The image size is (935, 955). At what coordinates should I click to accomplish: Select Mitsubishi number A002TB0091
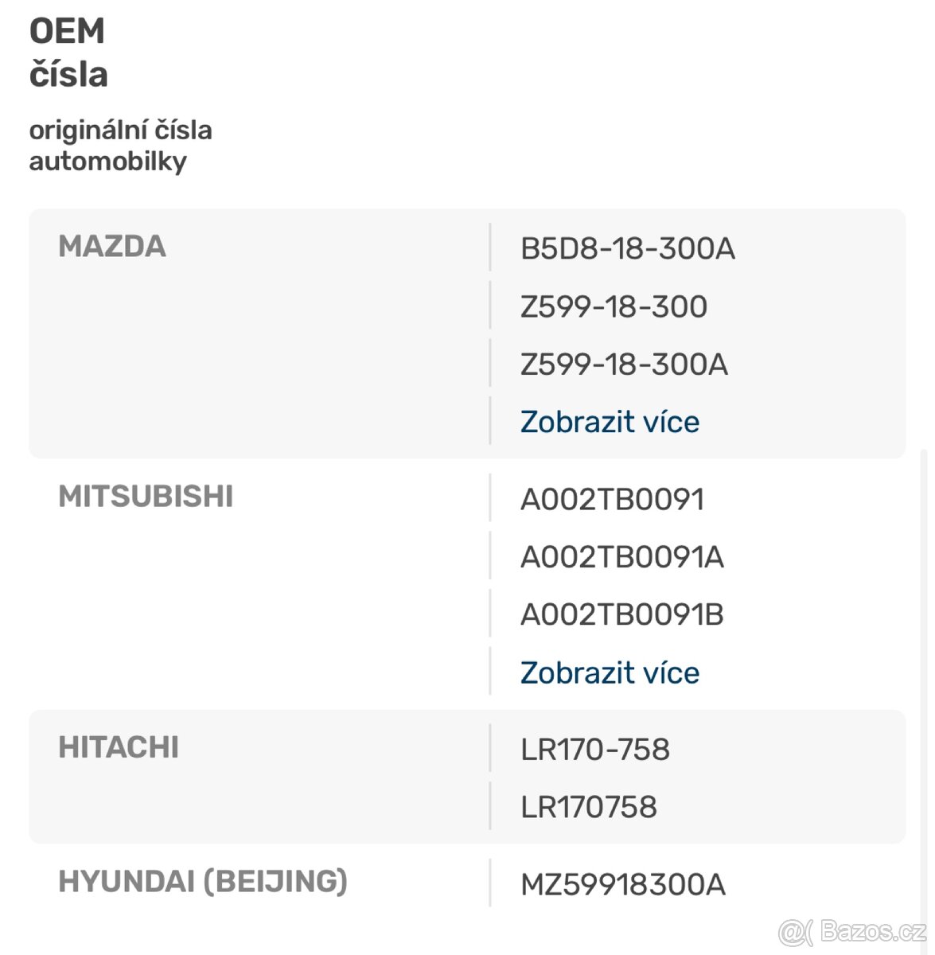[612, 500]
